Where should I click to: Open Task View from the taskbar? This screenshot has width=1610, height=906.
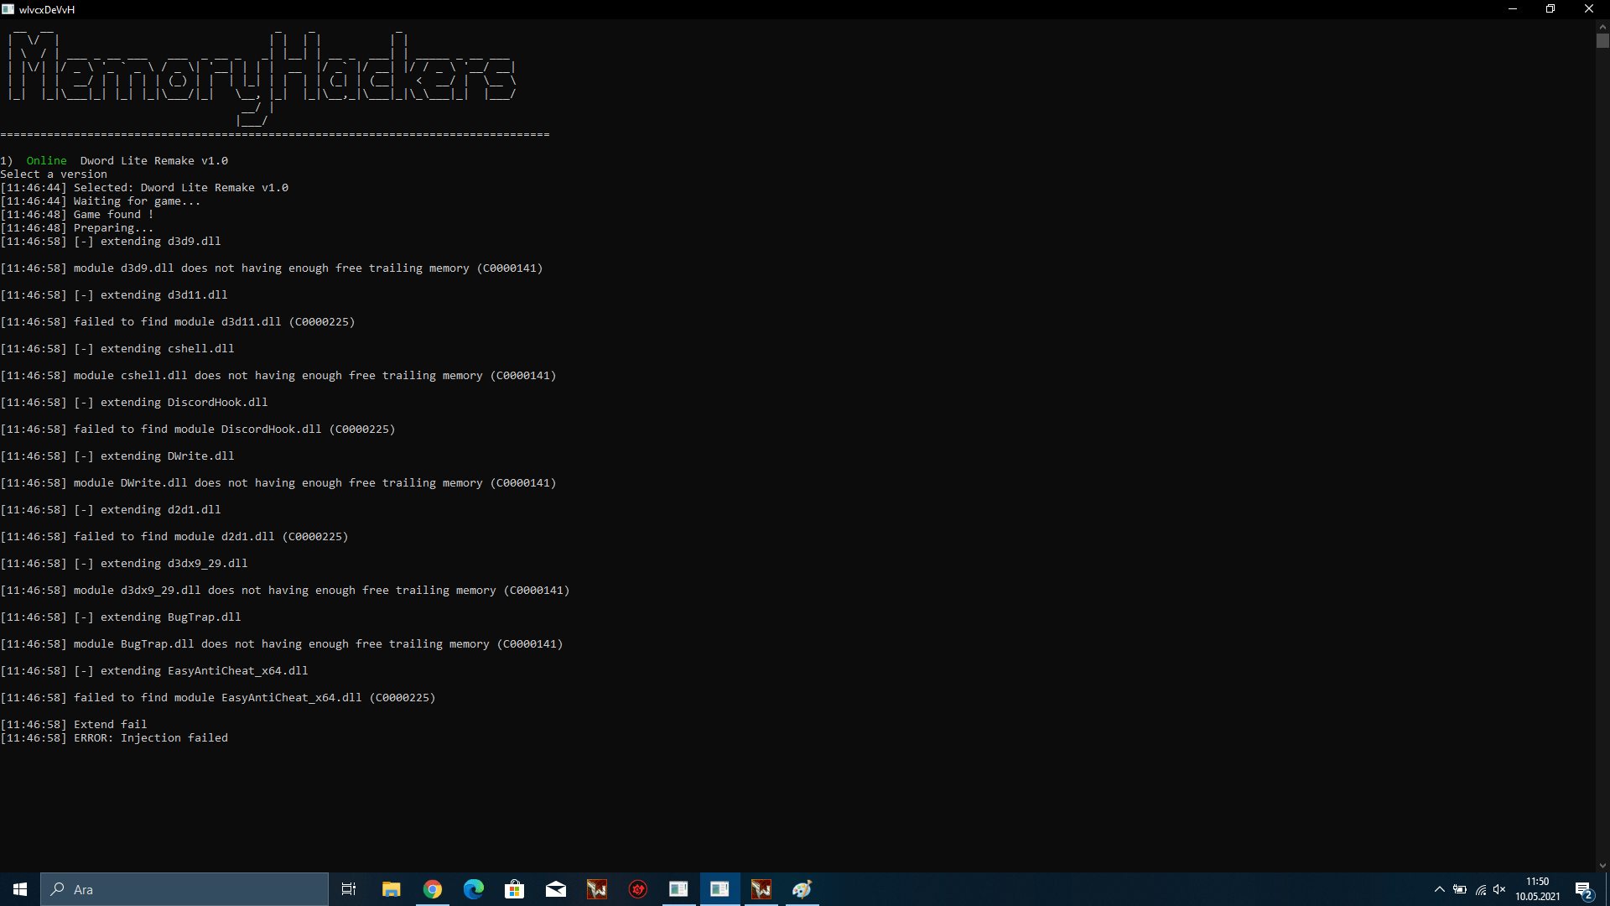point(349,889)
